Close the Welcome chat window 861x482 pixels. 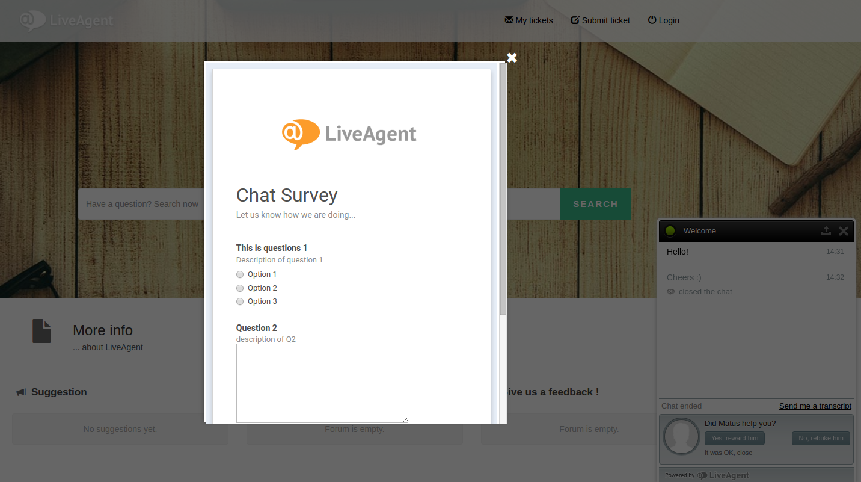pos(844,231)
